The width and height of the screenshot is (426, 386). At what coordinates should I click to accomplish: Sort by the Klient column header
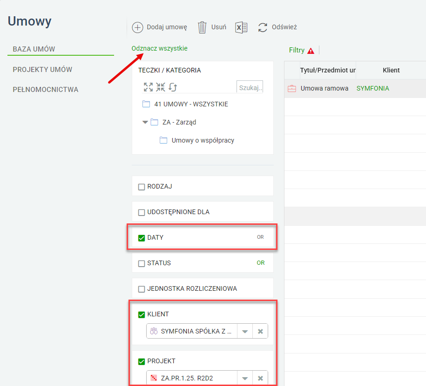[x=391, y=70]
